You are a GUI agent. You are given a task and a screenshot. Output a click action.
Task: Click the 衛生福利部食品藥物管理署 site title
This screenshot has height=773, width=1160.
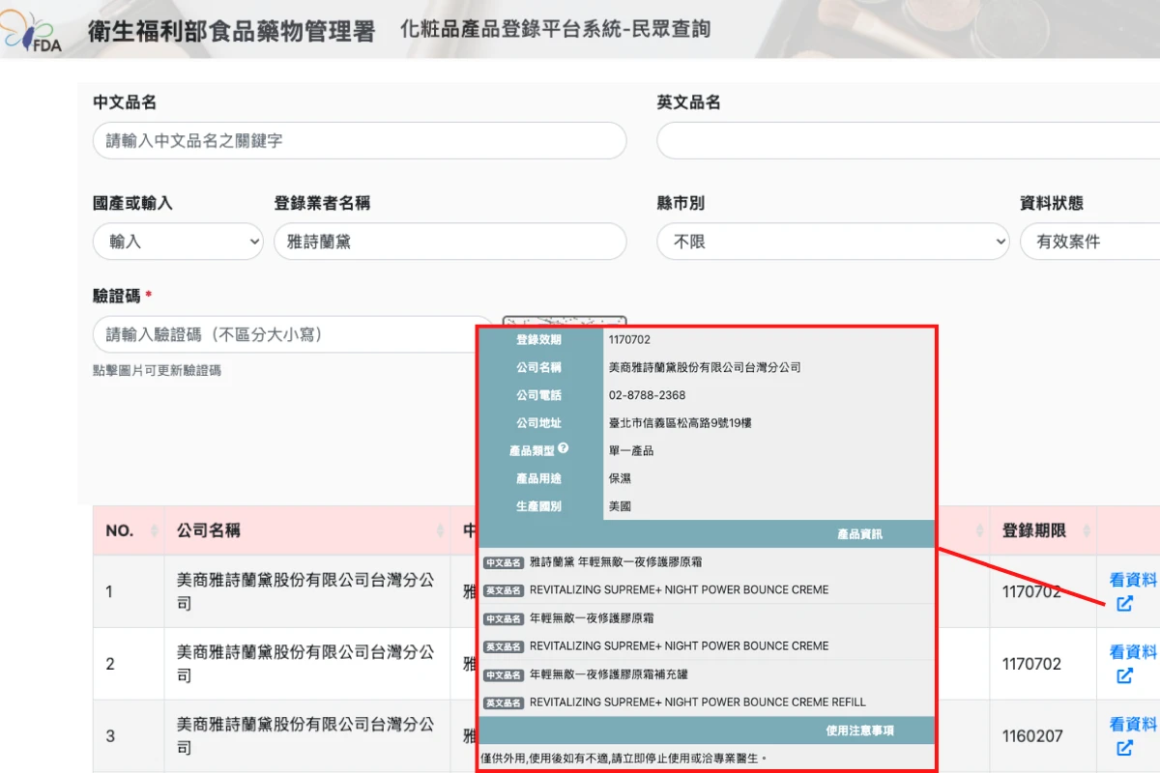[231, 31]
